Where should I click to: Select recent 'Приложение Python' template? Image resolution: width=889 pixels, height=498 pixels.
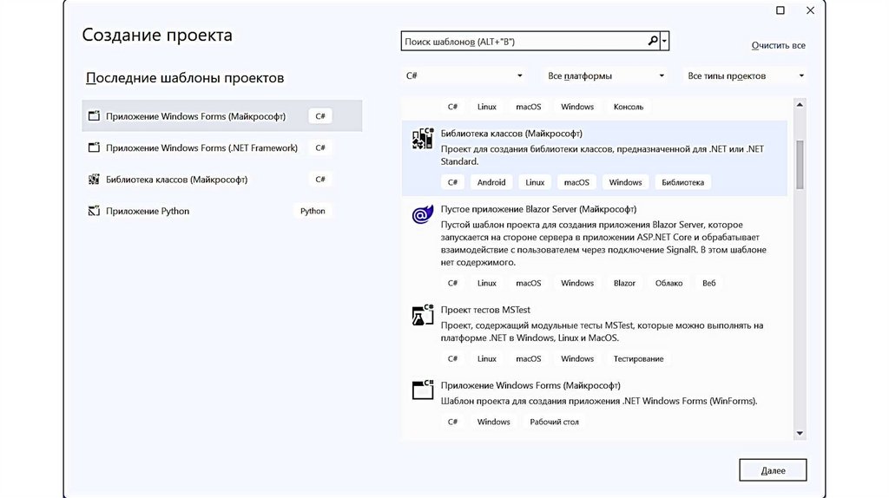point(221,212)
